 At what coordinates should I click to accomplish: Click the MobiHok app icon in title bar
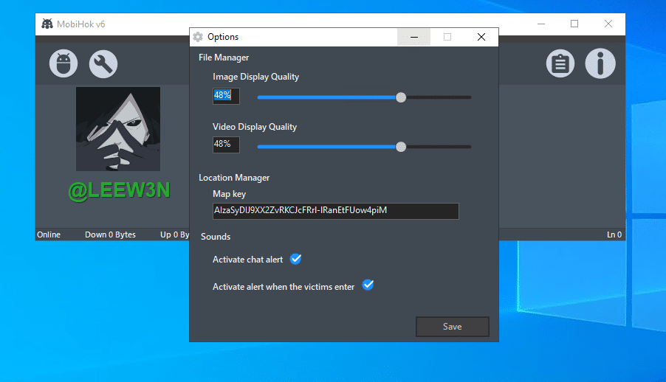[x=47, y=24]
